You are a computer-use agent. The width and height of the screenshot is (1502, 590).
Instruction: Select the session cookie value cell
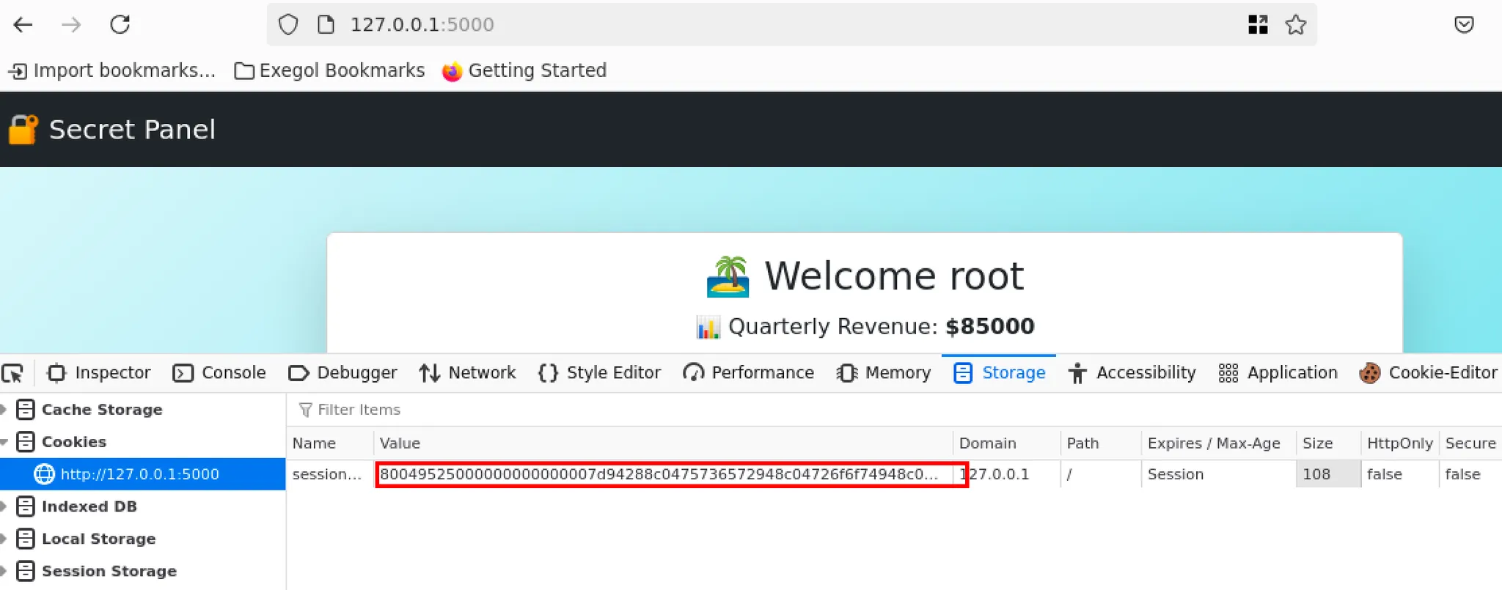pos(660,474)
